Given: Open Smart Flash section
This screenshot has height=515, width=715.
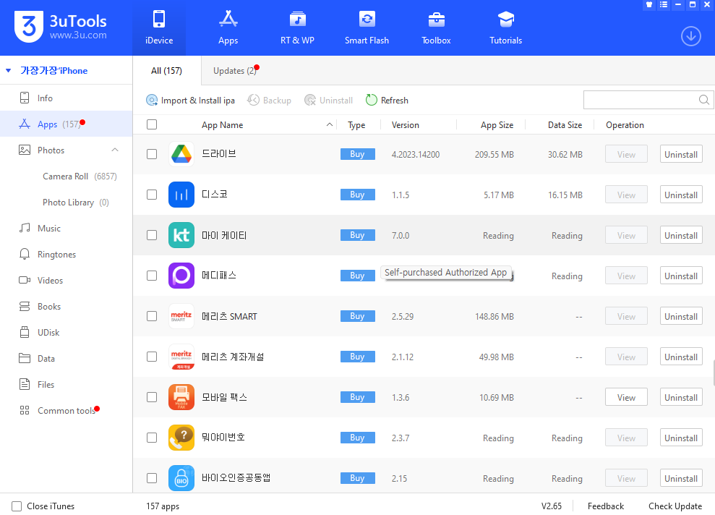Looking at the screenshot, I should (x=367, y=27).
